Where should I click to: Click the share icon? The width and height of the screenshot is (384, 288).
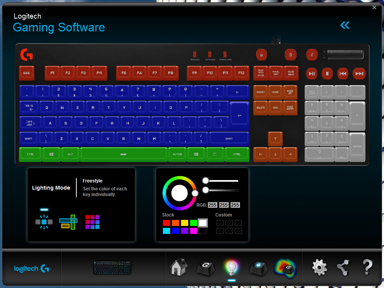tap(343, 268)
